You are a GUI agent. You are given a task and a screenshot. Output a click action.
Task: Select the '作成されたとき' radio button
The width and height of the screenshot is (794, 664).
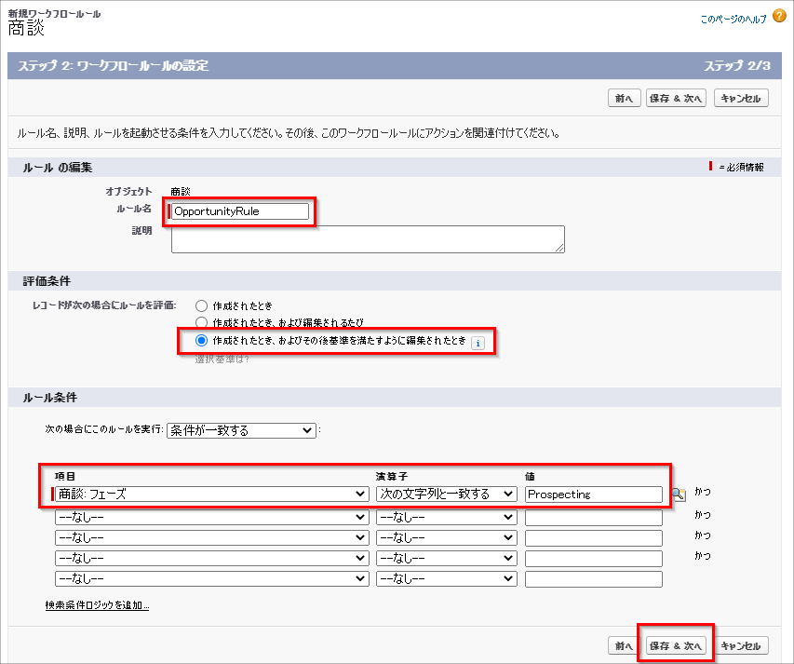[201, 305]
